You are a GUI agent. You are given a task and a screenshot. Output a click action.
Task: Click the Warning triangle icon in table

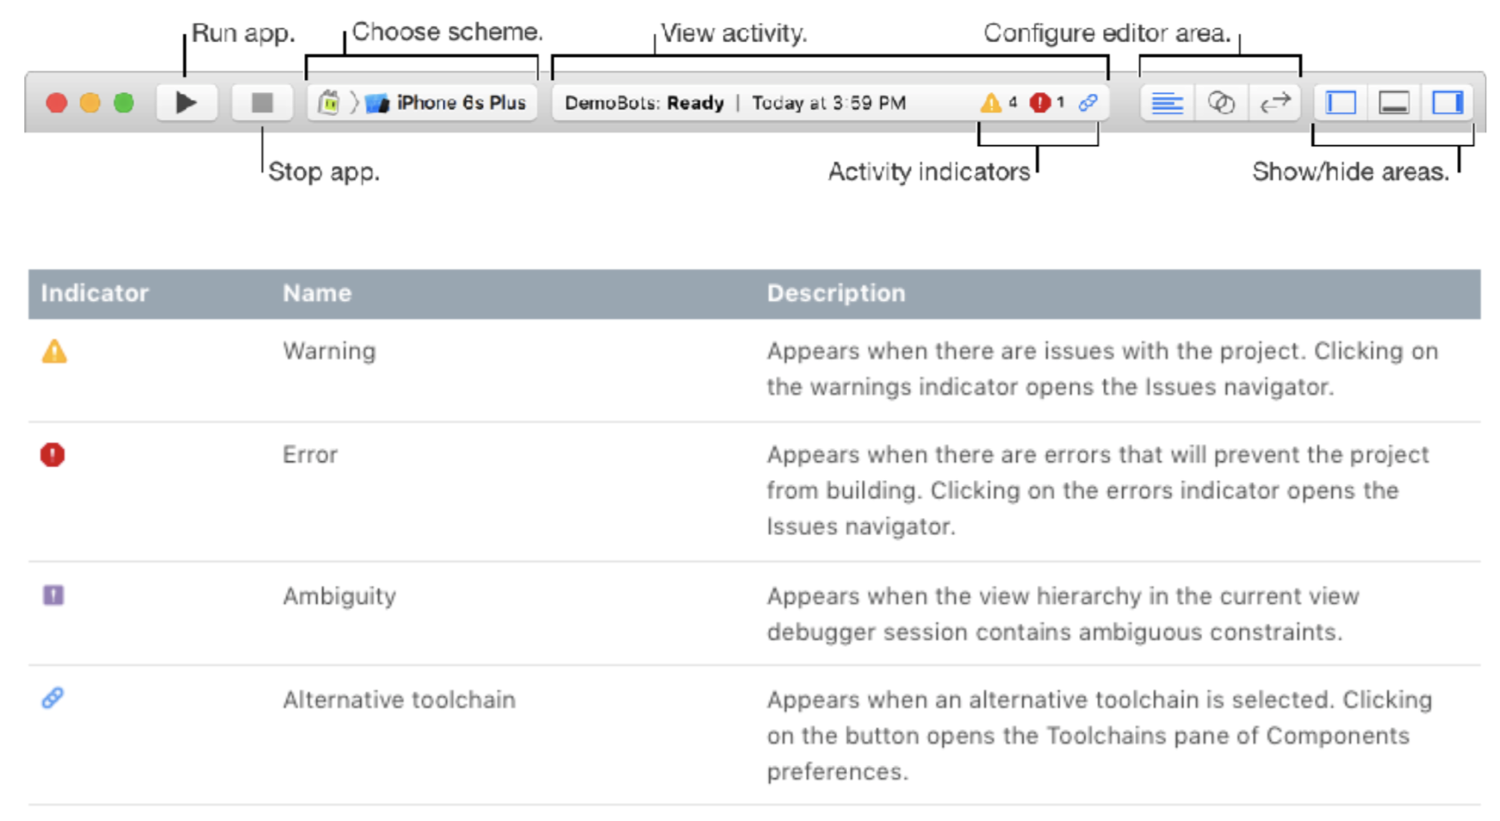tap(54, 351)
